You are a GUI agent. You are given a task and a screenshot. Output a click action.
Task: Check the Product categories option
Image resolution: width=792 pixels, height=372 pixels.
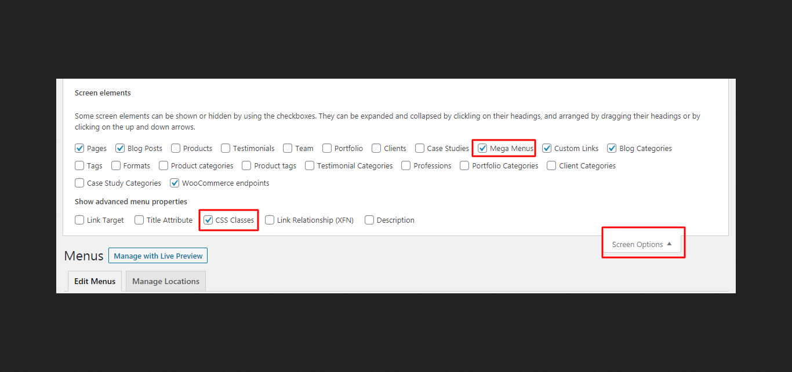click(164, 165)
